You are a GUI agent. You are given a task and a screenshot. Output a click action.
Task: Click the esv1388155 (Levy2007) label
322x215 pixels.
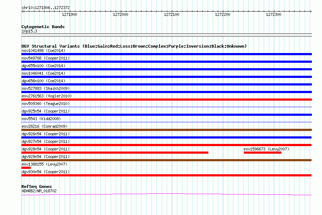tap(45, 164)
